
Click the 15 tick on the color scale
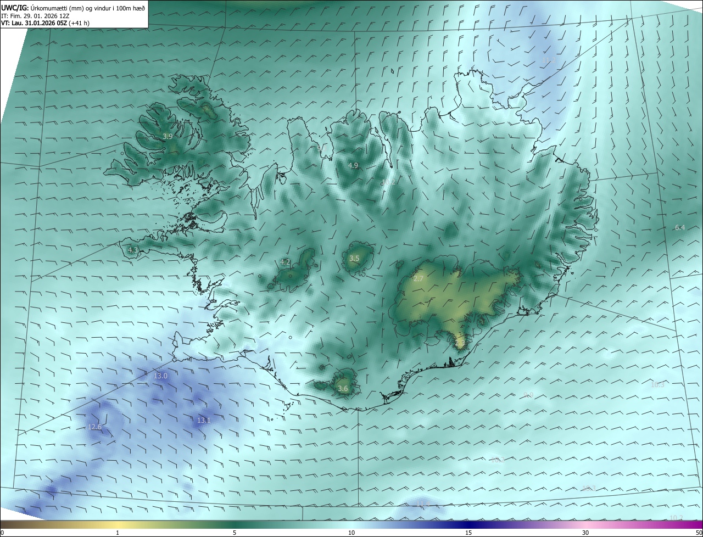point(468,533)
